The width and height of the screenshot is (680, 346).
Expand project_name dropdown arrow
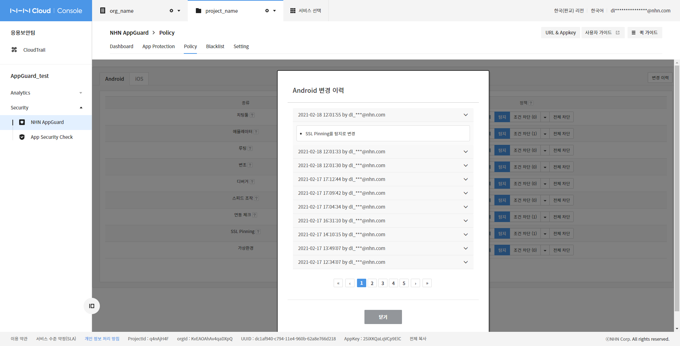point(274,11)
